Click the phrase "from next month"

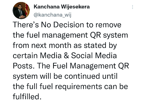click(42, 45)
